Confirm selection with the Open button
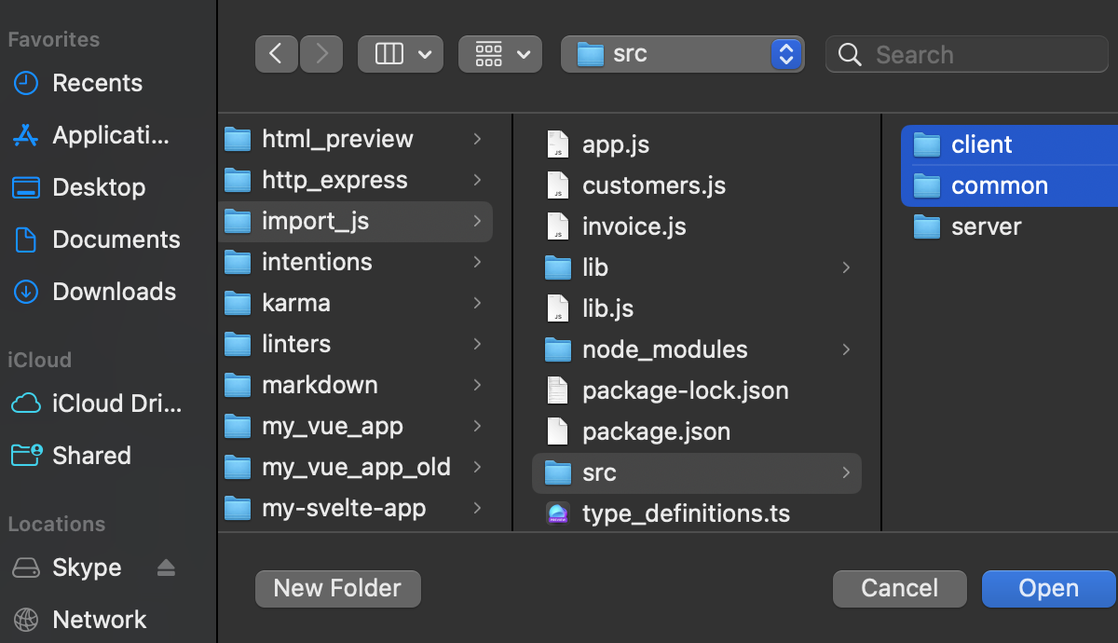The height and width of the screenshot is (643, 1118). [x=1048, y=588]
